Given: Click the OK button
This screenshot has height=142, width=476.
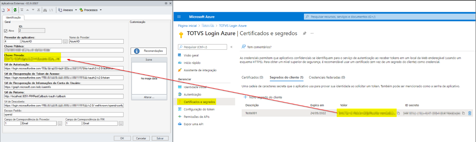Looking at the screenshot, I should click(x=122, y=138).
